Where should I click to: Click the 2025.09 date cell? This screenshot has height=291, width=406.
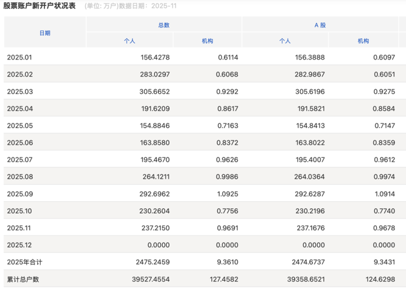(x=18, y=193)
